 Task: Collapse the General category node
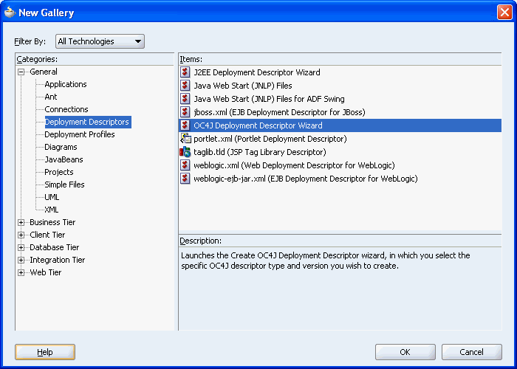[21, 72]
